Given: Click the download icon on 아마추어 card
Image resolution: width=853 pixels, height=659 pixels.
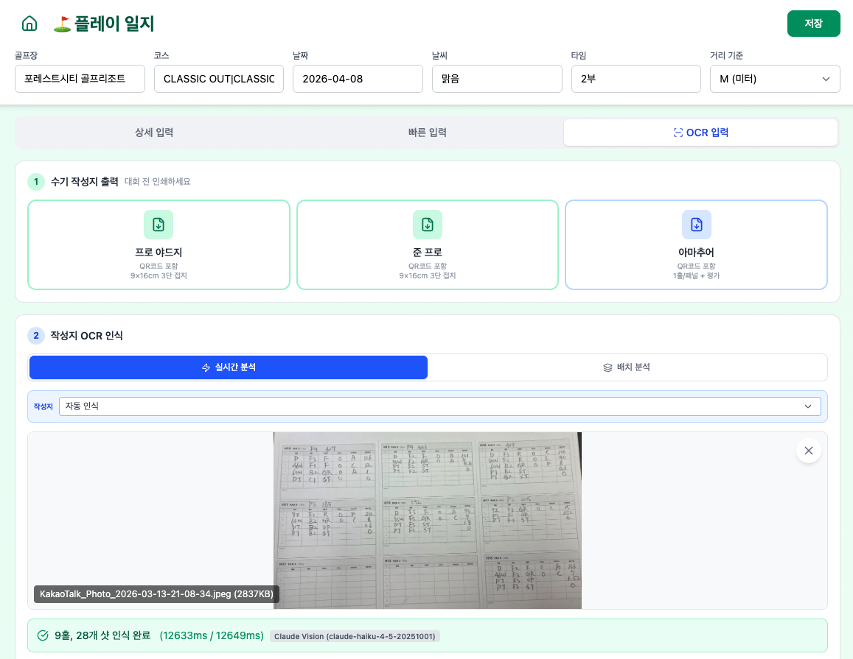Looking at the screenshot, I should point(696,225).
